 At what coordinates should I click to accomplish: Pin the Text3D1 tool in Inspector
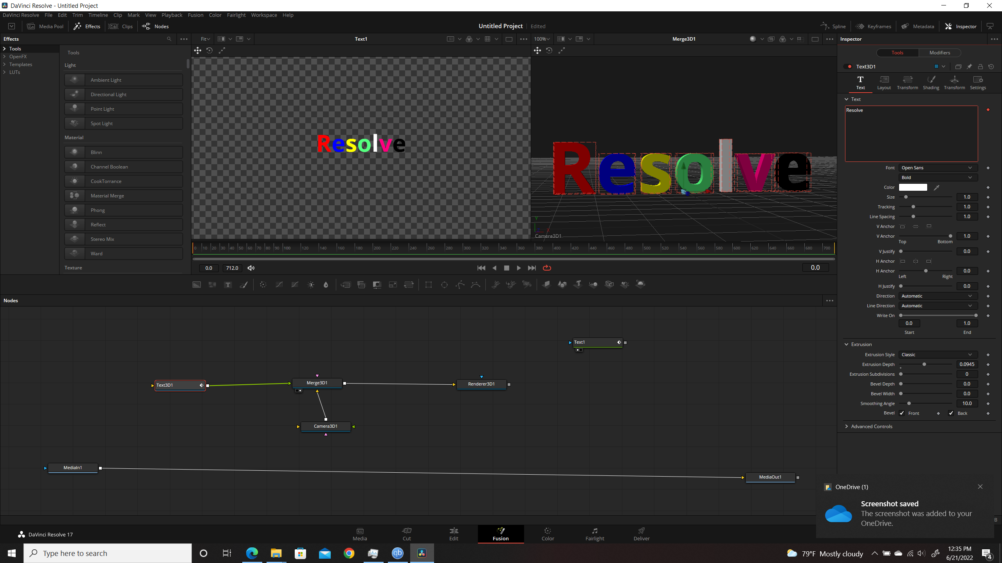coord(969,66)
